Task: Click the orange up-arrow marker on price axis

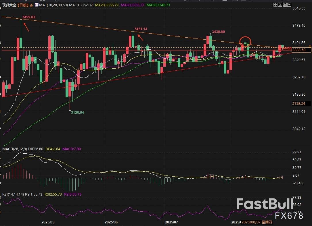Action: 310,46
